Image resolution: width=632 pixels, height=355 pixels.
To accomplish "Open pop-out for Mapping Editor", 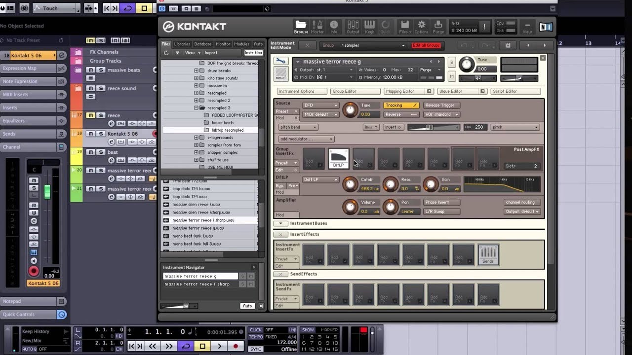I will (429, 91).
